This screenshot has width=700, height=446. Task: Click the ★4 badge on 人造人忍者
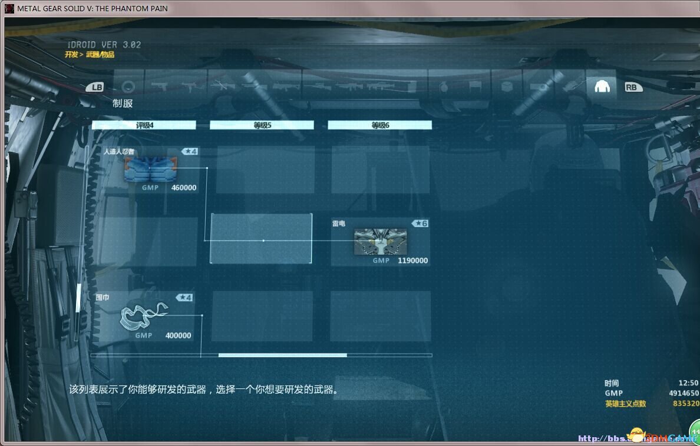(x=190, y=151)
